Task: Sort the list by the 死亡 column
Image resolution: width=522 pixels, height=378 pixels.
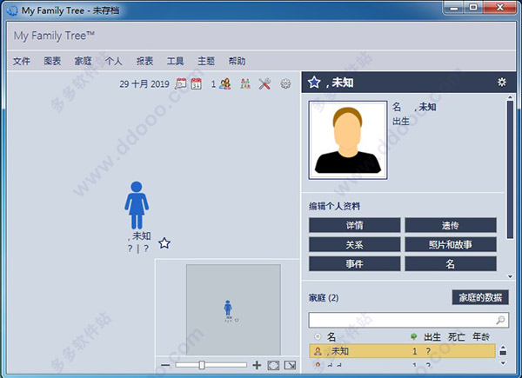Action: point(457,337)
